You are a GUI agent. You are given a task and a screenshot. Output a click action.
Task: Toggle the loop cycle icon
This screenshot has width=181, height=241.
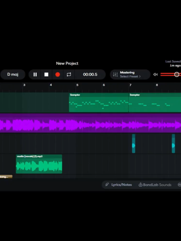69,74
